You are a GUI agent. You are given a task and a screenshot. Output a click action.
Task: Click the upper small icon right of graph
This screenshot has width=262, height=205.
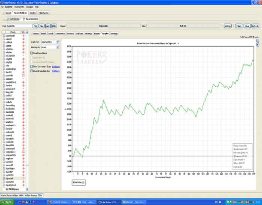pyautogui.click(x=258, y=41)
